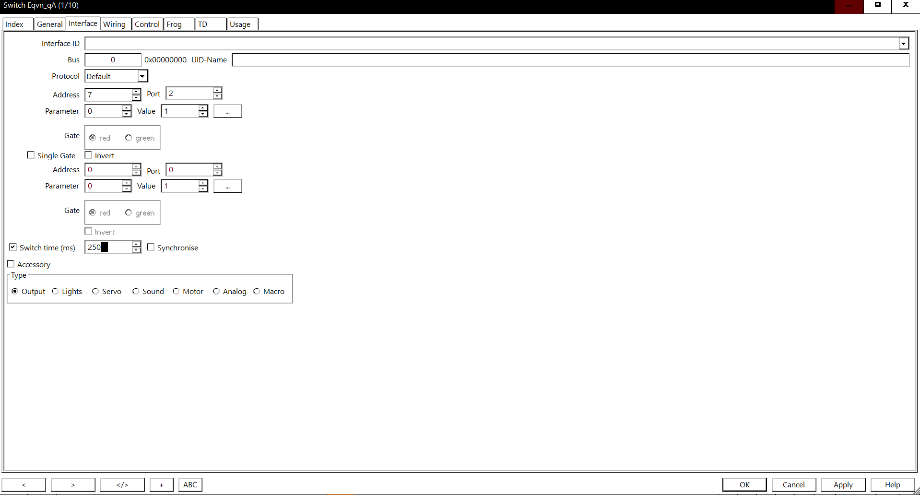Expand the Interface ID dropdown

pyautogui.click(x=903, y=44)
